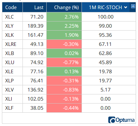138x126 pixels.
Task: Click the XLB change cell 0.02%
Action: [64, 53]
